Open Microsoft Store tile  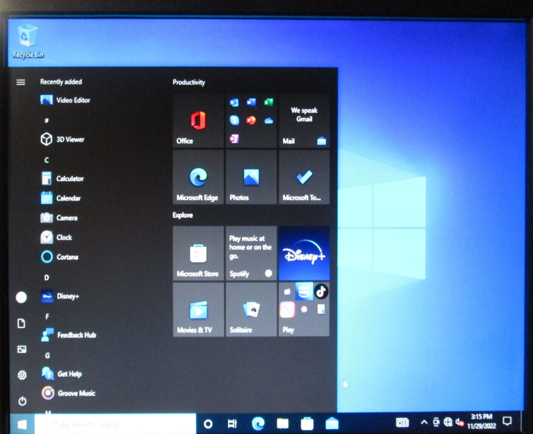tap(198, 253)
